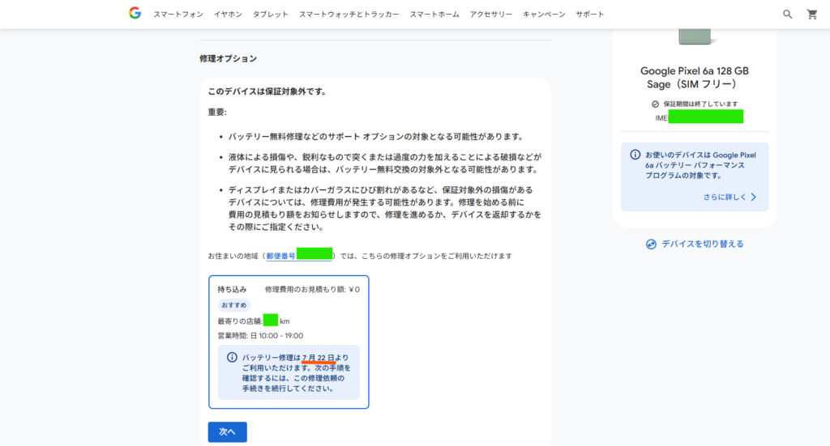Open the shopping cart icon

812,15
